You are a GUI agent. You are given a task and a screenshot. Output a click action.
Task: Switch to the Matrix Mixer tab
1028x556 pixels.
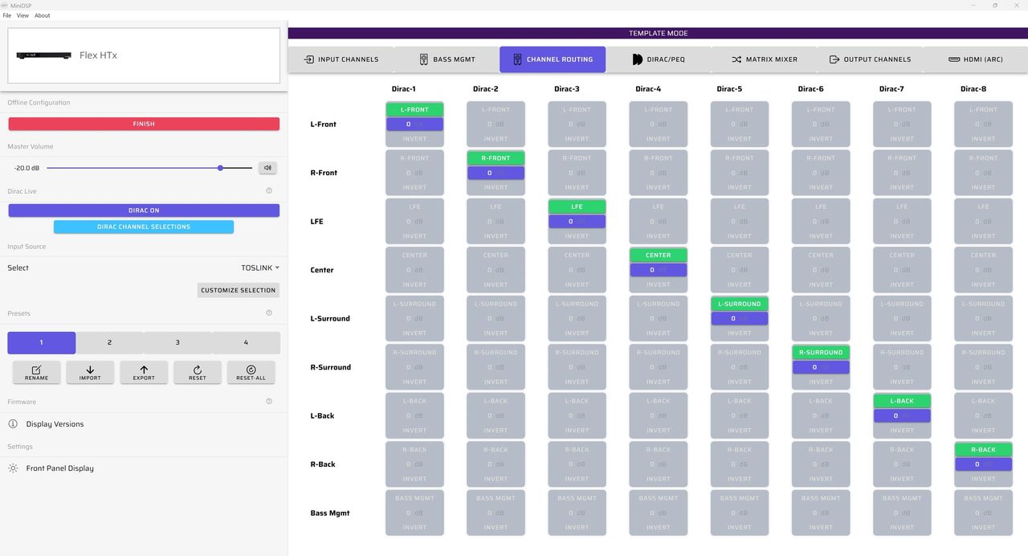pyautogui.click(x=764, y=59)
